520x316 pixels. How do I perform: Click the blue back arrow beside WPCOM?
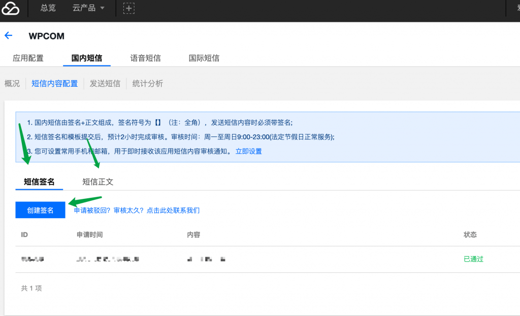click(x=9, y=36)
